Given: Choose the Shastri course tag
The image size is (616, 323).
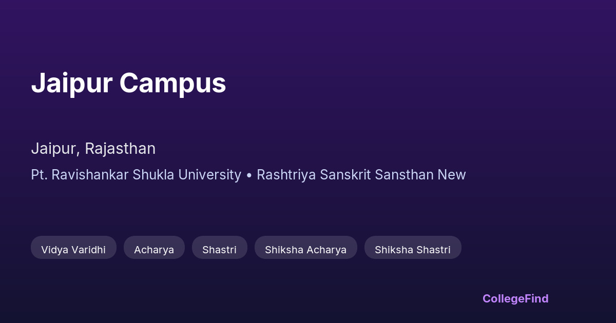Looking at the screenshot, I should coord(219,250).
